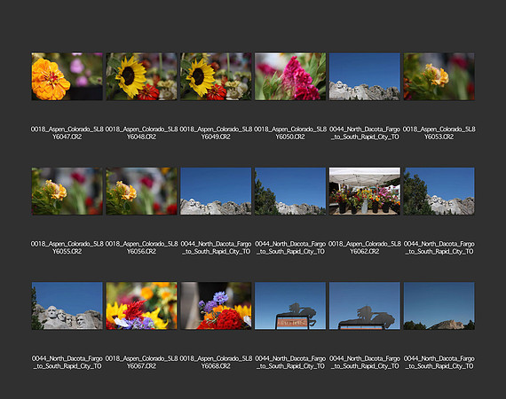Viewport: 506px width, 399px height.
Task: Click the file name text 'Y6050.CR2'
Action: [290, 137]
